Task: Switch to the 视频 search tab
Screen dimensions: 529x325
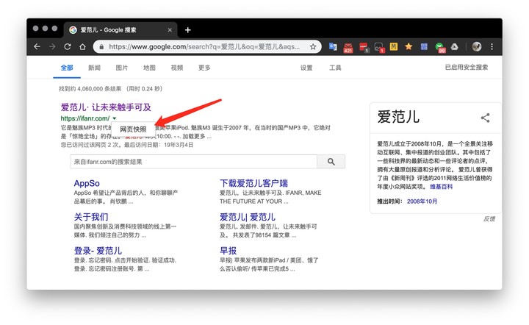Action: pyautogui.click(x=177, y=68)
